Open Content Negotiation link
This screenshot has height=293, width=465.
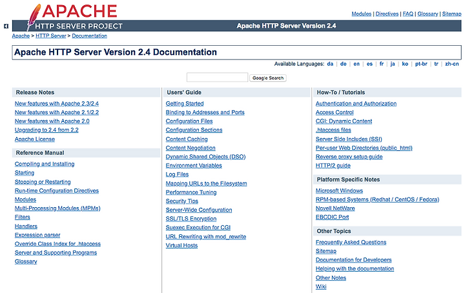[191, 148]
